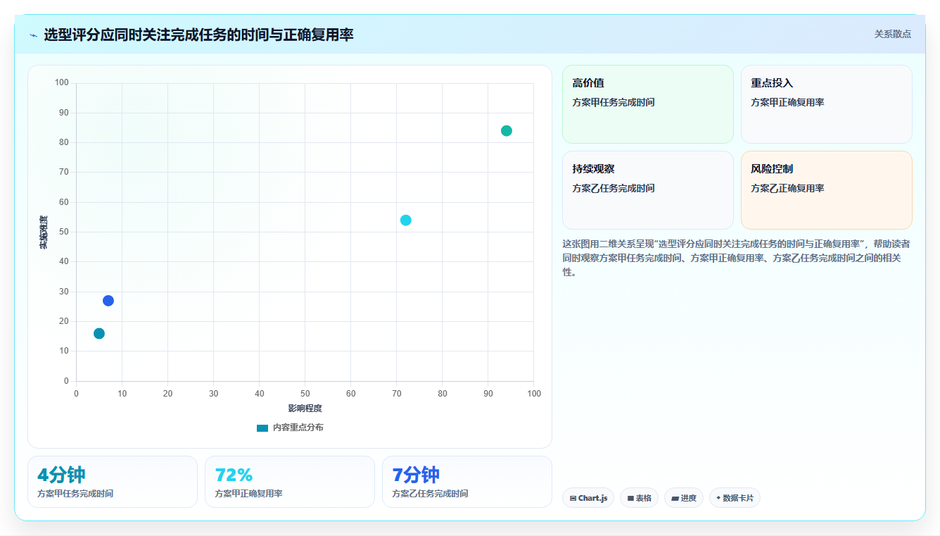Select the teal scatter point near 16
This screenshot has width=940, height=536.
point(99,334)
